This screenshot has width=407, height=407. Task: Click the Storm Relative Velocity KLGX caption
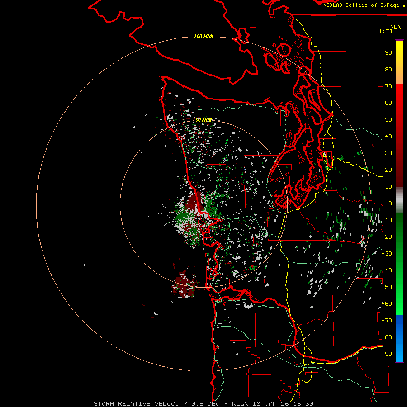click(203, 404)
